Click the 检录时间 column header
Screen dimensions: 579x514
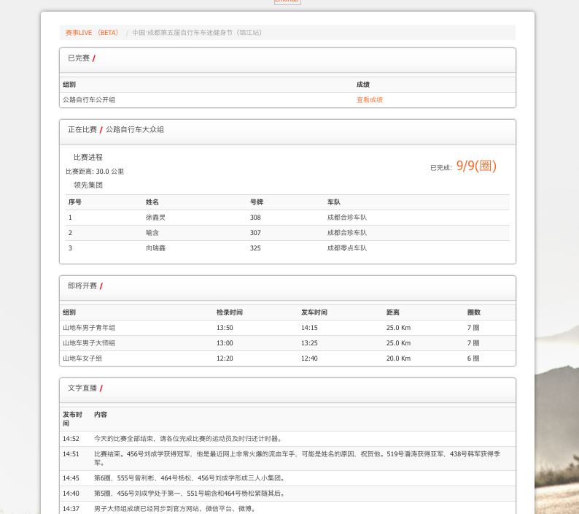click(x=230, y=312)
